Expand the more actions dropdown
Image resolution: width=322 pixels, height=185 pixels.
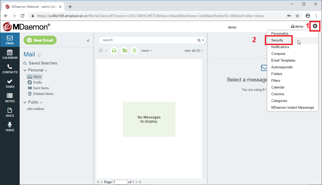(147, 51)
